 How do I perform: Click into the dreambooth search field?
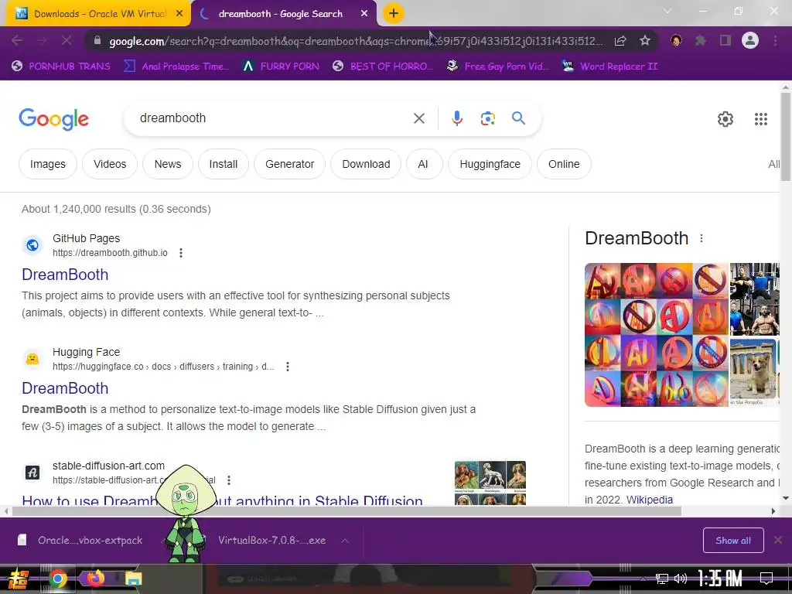pyautogui.click(x=273, y=118)
